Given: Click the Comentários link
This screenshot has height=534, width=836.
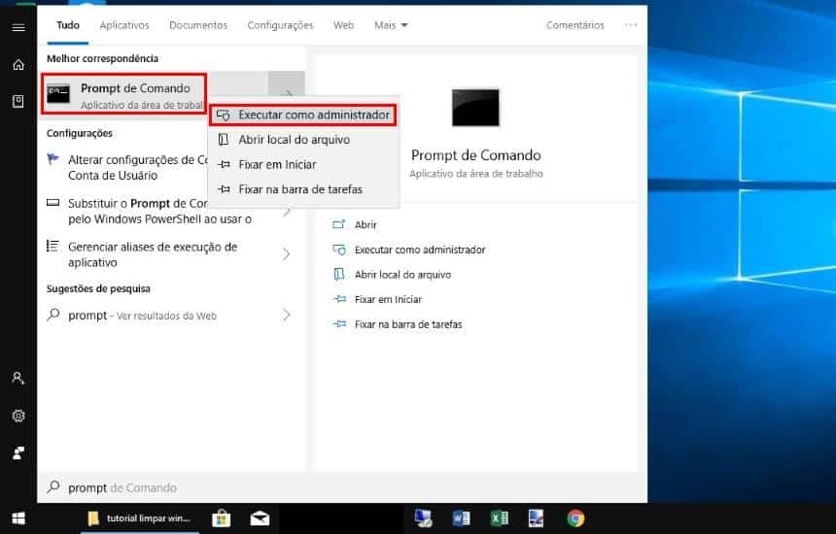Looking at the screenshot, I should pos(575,25).
